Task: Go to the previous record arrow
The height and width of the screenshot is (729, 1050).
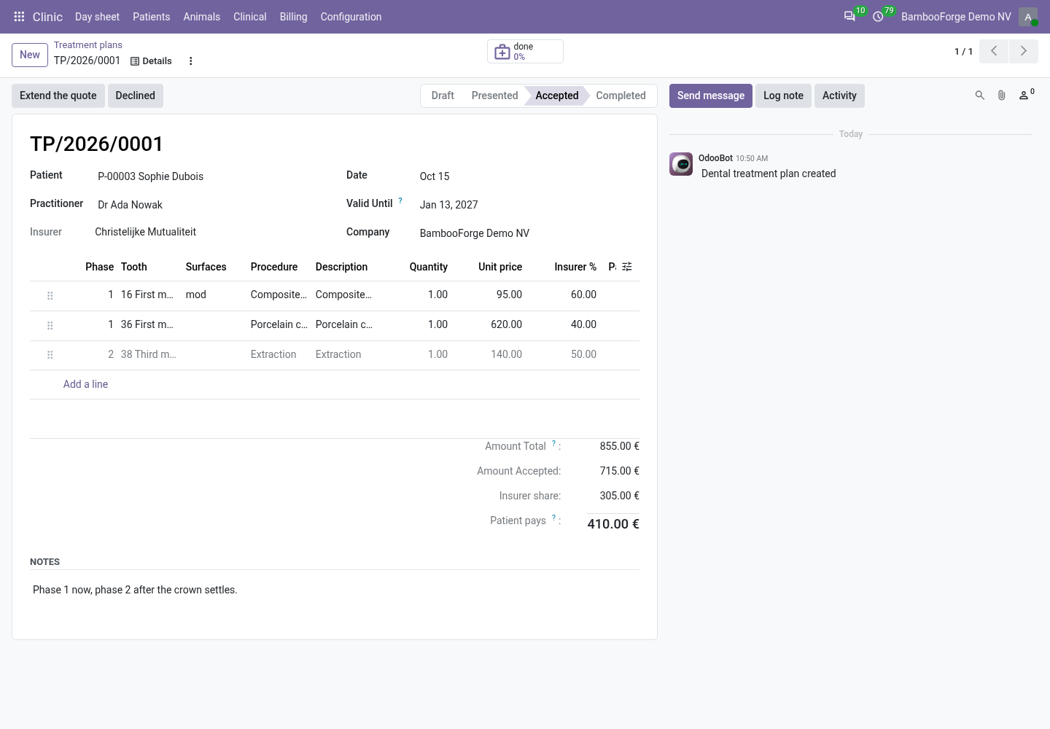Action: click(994, 51)
